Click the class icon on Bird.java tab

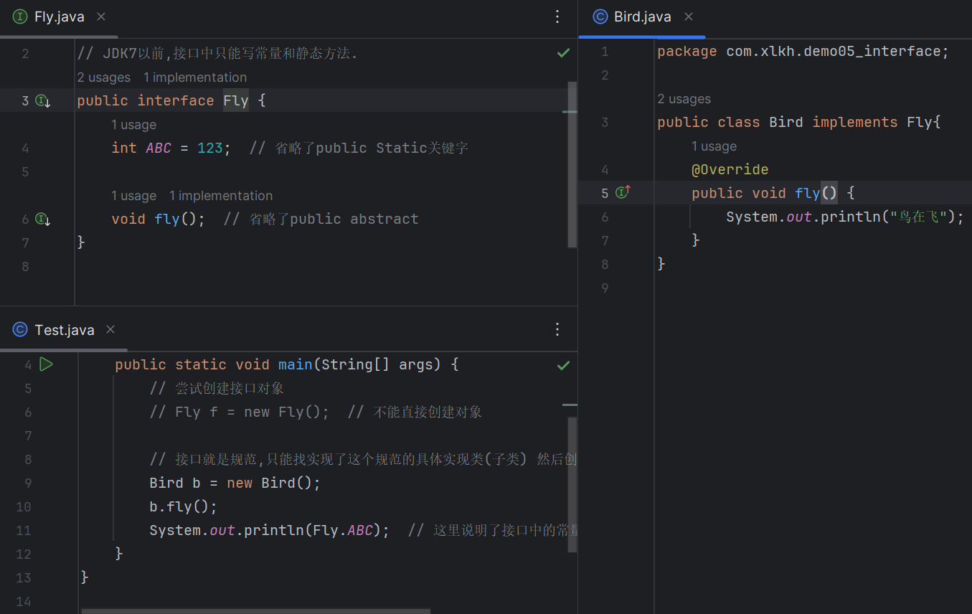tap(600, 16)
